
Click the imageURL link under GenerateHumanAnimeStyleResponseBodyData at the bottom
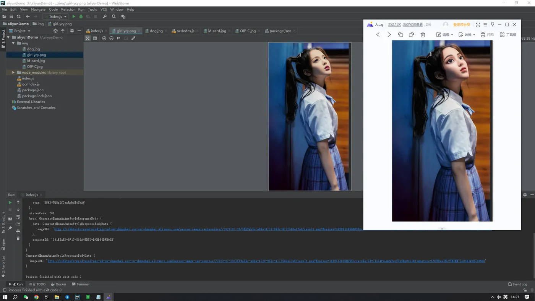pos(266,261)
